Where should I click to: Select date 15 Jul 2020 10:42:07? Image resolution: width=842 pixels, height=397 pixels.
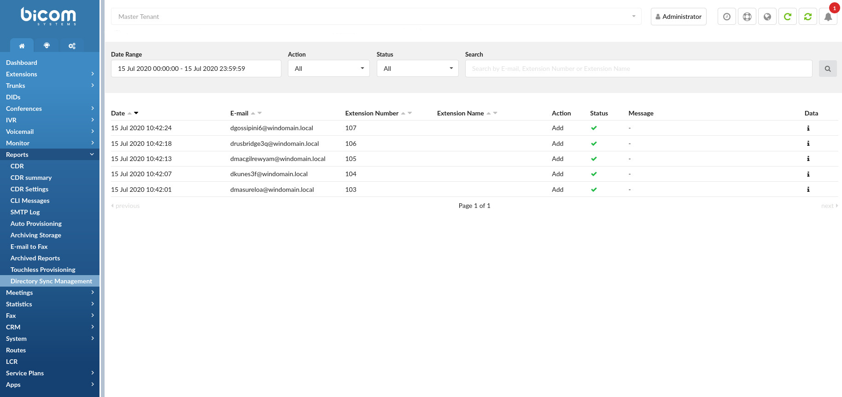pyautogui.click(x=141, y=174)
